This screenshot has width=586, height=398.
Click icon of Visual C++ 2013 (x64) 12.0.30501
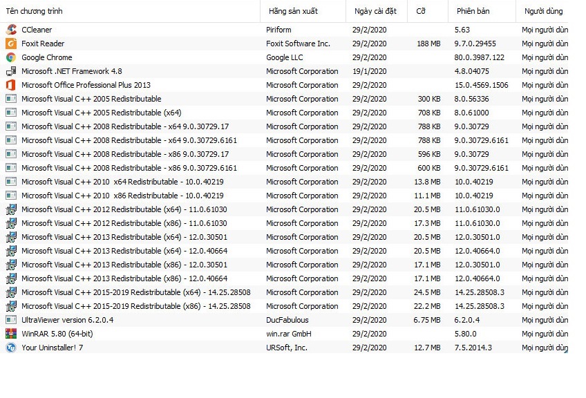pyautogui.click(x=11, y=237)
